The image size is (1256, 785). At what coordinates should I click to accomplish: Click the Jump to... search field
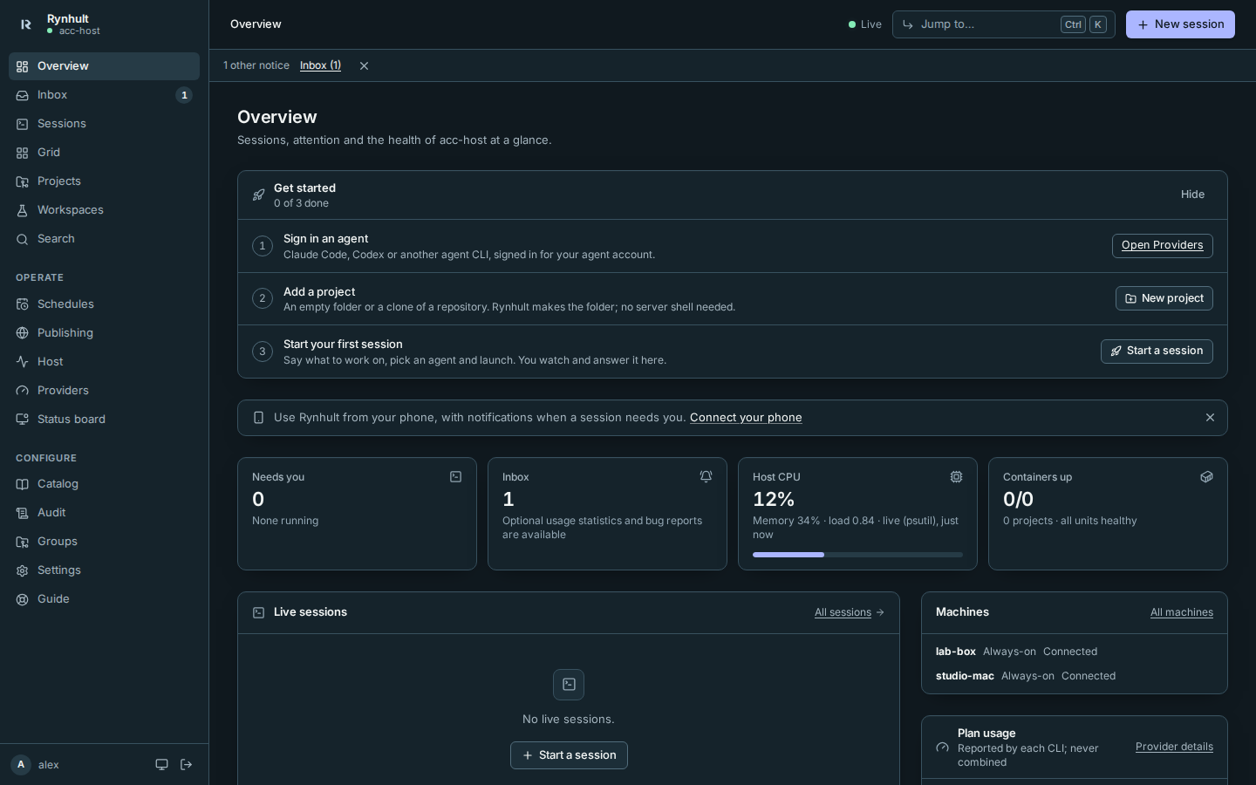[1003, 24]
